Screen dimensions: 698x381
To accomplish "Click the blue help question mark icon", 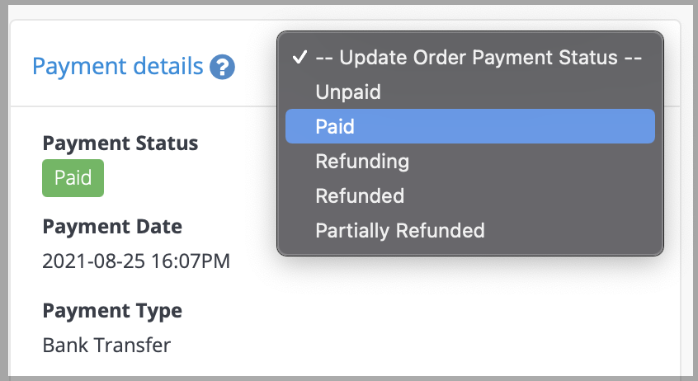I will click(x=222, y=67).
